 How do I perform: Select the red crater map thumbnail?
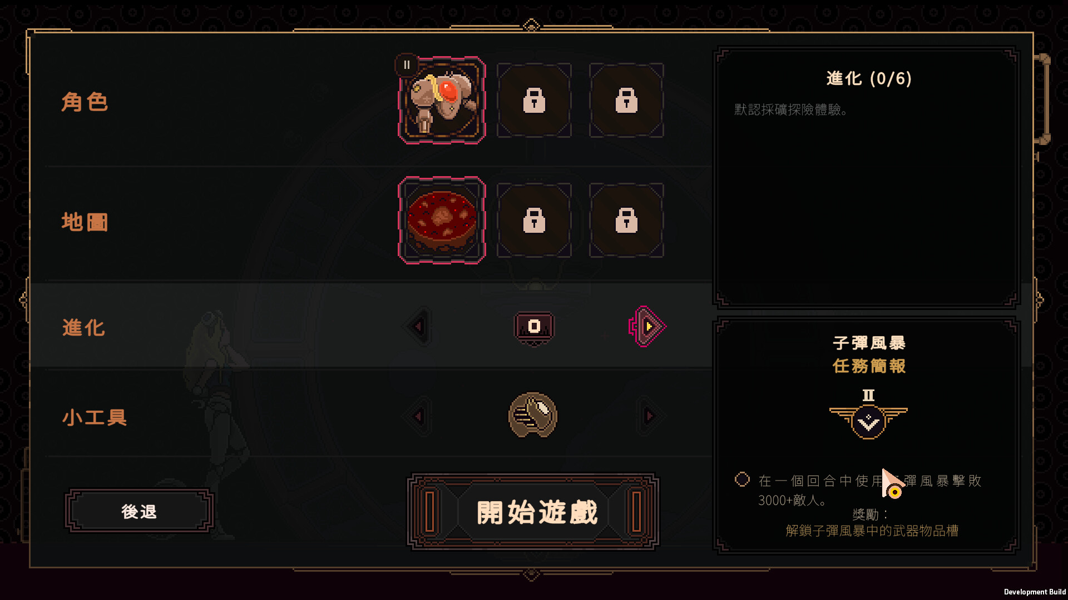442,220
